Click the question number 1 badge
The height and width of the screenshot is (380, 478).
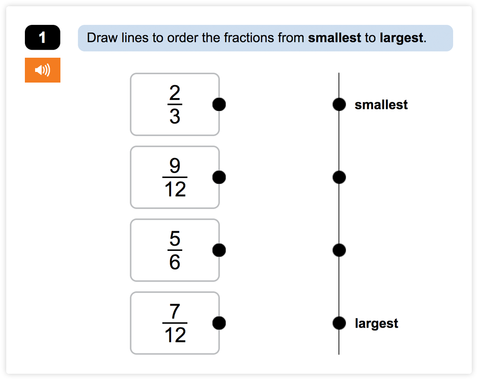[x=42, y=37]
